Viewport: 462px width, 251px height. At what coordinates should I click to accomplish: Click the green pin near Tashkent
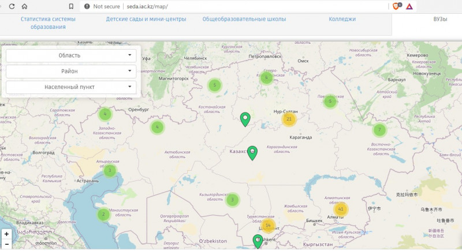(x=258, y=241)
